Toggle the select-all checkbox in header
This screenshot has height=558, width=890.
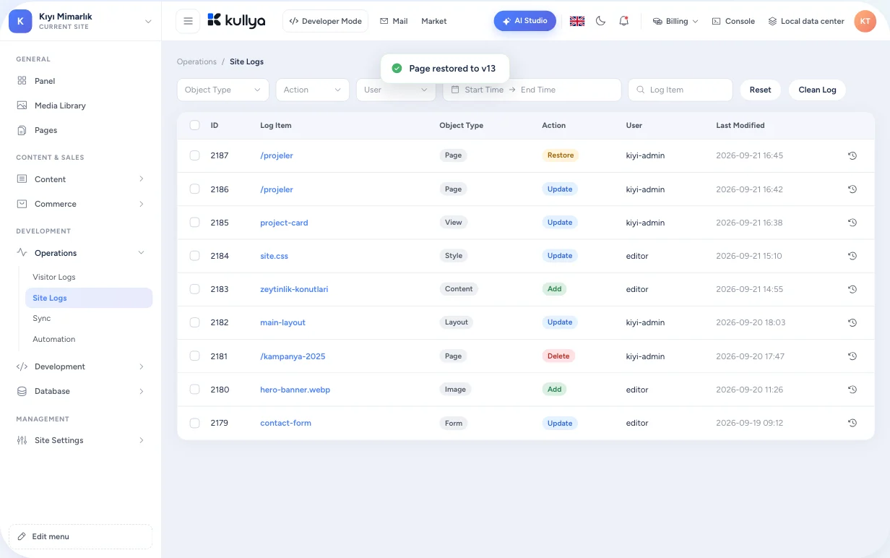coord(194,125)
